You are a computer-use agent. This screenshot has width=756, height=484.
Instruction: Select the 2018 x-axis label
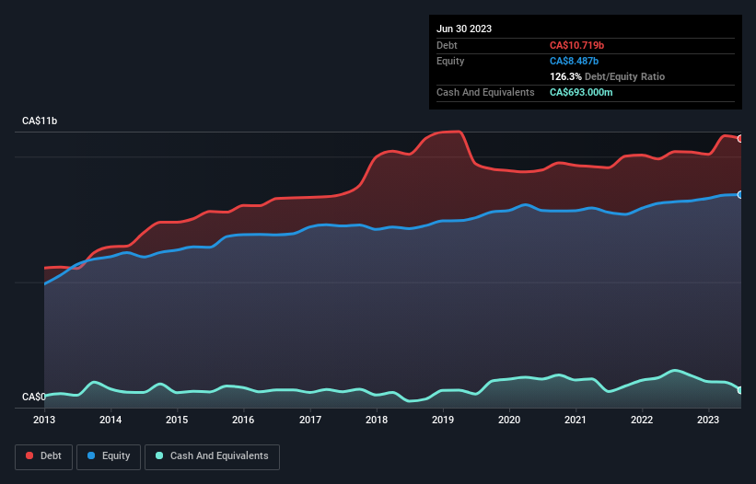coord(377,420)
